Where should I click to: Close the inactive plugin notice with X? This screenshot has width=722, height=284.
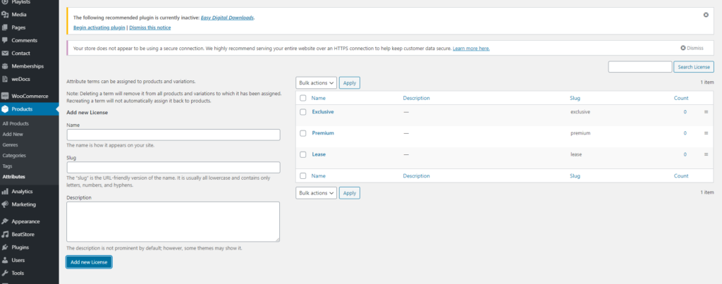(x=706, y=16)
